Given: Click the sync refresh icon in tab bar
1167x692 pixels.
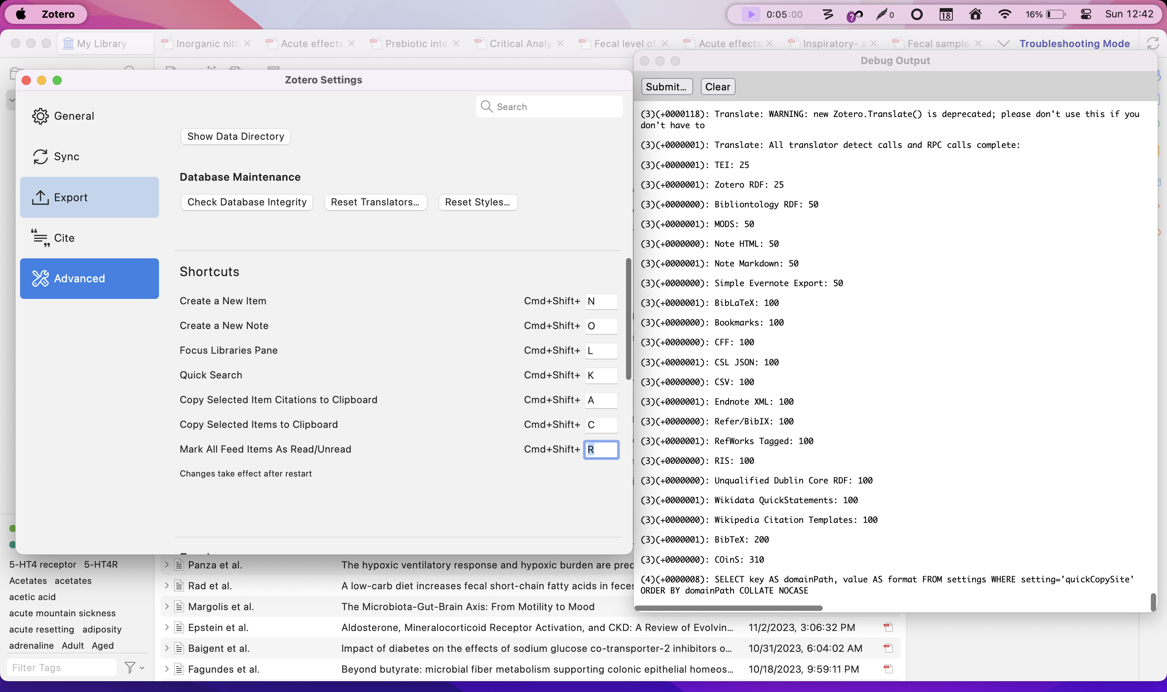Looking at the screenshot, I should [1153, 43].
